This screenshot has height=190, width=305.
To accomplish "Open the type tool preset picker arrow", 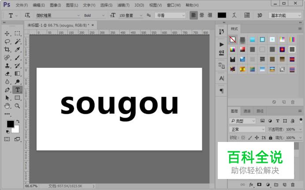I will click(x=17, y=15).
